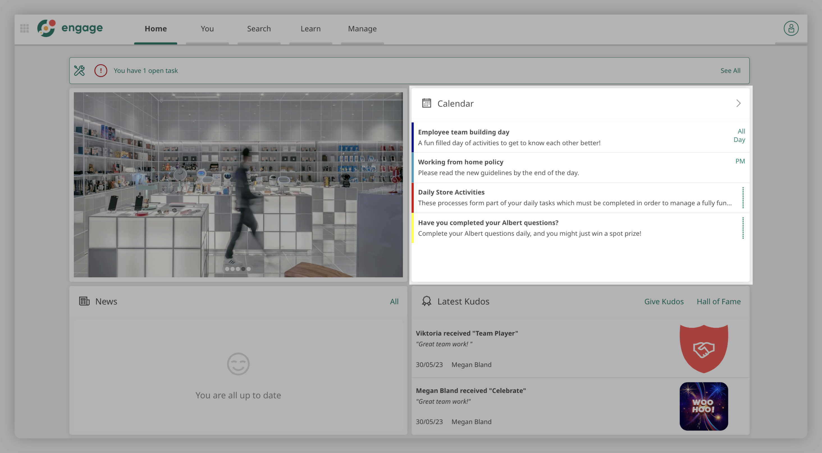822x453 pixels.
Task: Click the Woo Hoo celebrate badge
Action: pyautogui.click(x=704, y=406)
